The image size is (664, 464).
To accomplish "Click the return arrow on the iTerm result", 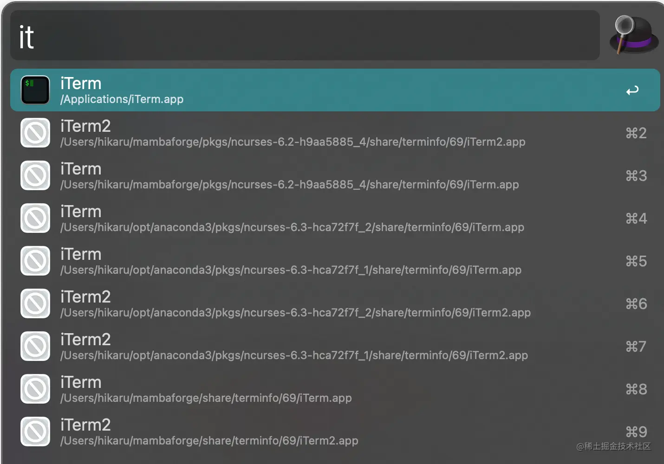I will click(632, 90).
